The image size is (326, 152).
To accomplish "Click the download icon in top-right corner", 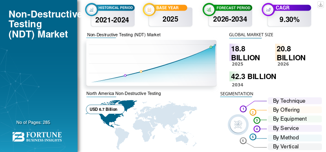I will click(321, 4).
